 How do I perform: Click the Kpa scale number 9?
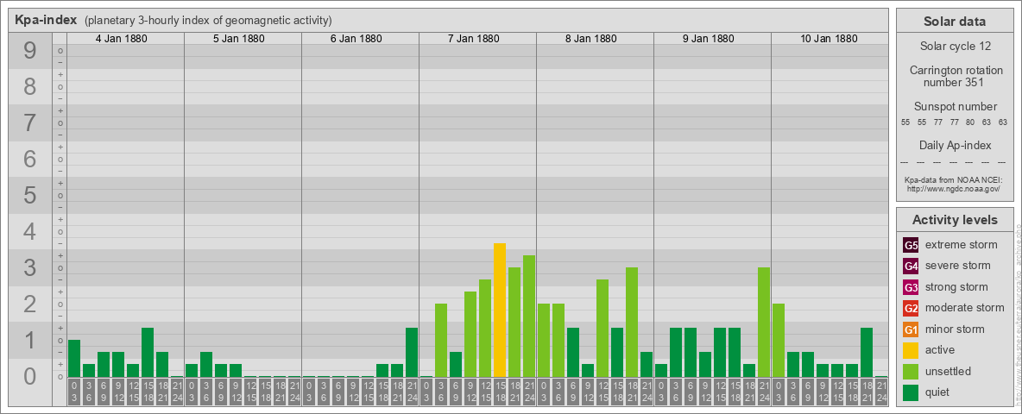click(30, 50)
